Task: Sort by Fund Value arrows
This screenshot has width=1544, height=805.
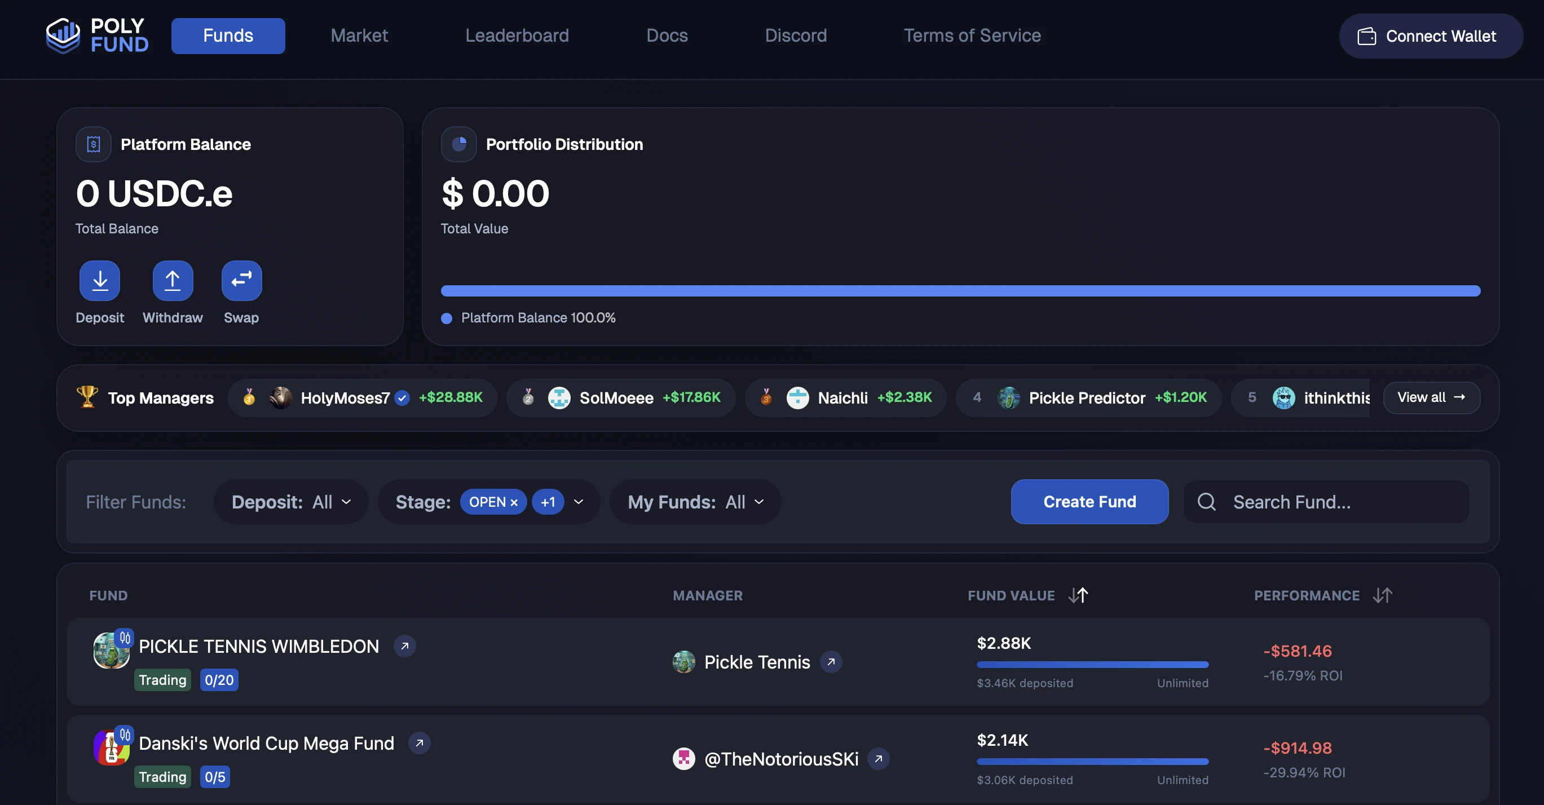Action: 1078,595
